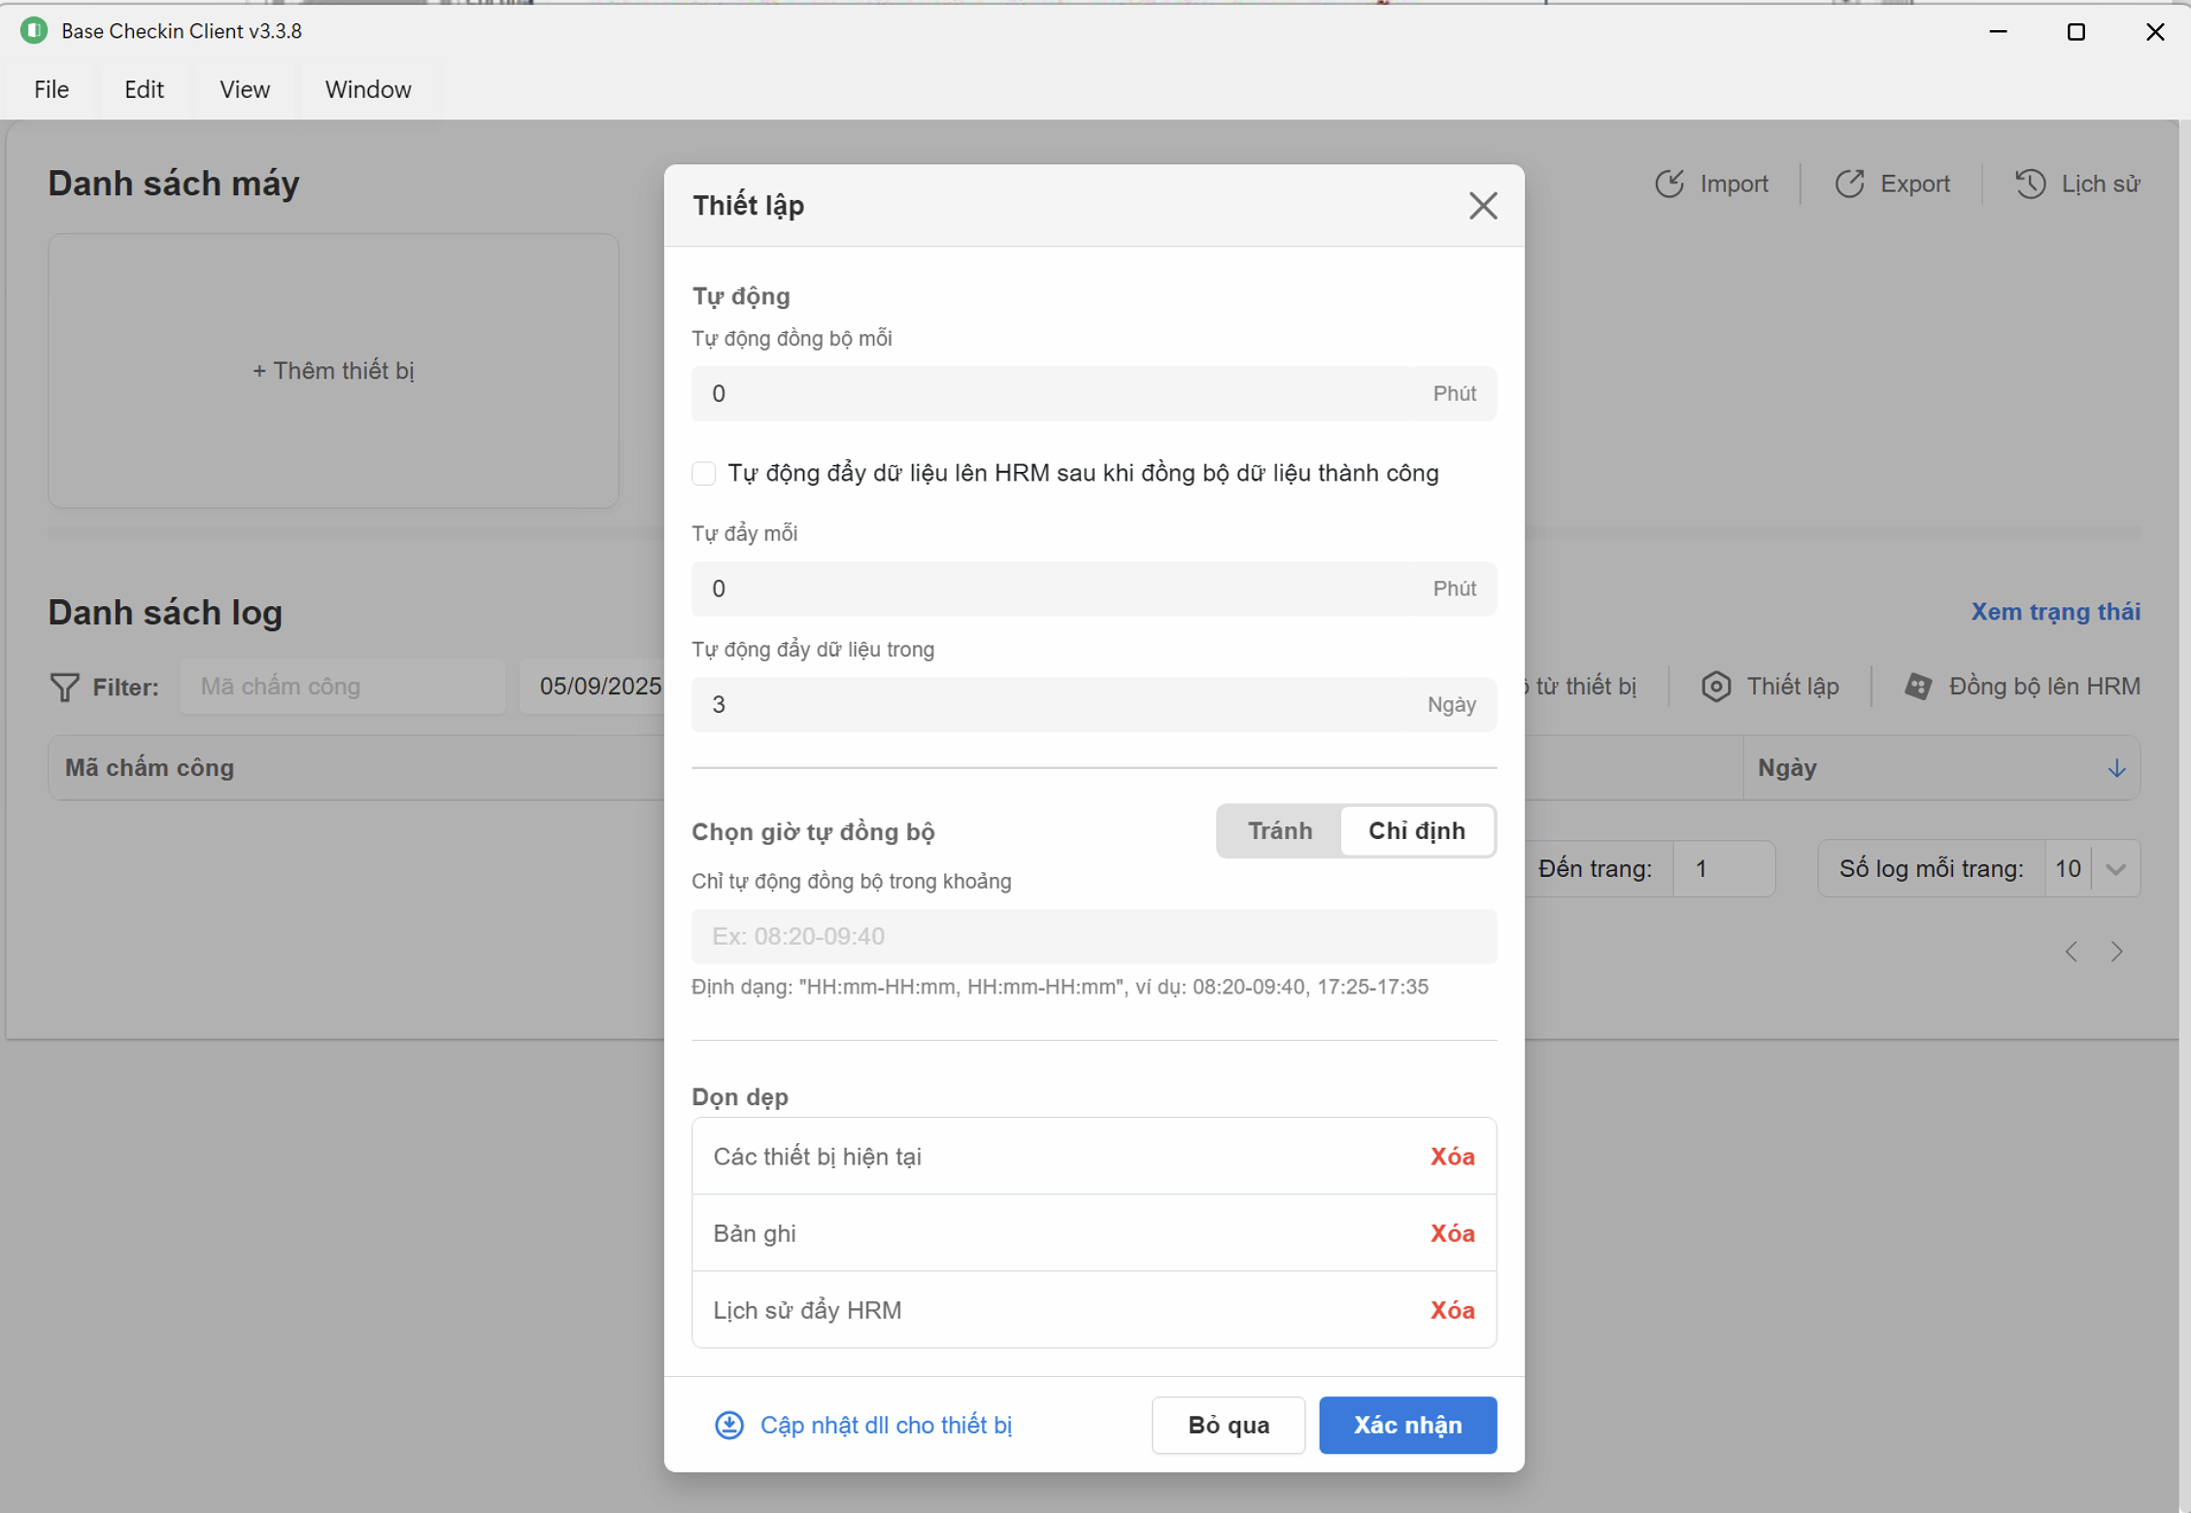
Task: Open the File menu
Action: tap(51, 89)
